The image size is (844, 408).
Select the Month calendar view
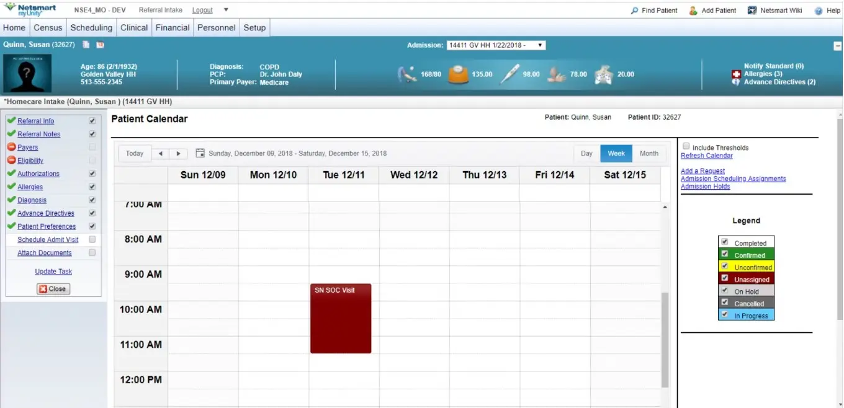coord(649,153)
